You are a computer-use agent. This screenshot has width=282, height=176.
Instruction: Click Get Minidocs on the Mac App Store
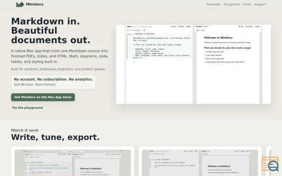[x=43, y=97]
